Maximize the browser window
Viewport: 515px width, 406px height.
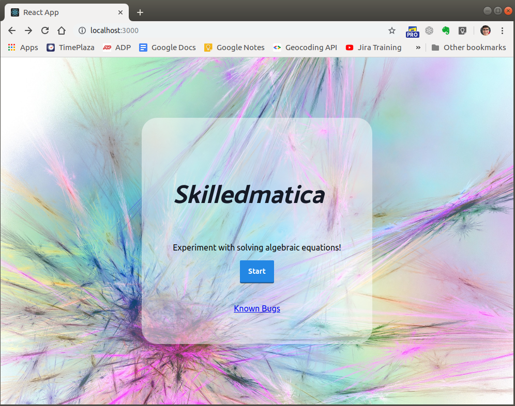click(498, 11)
